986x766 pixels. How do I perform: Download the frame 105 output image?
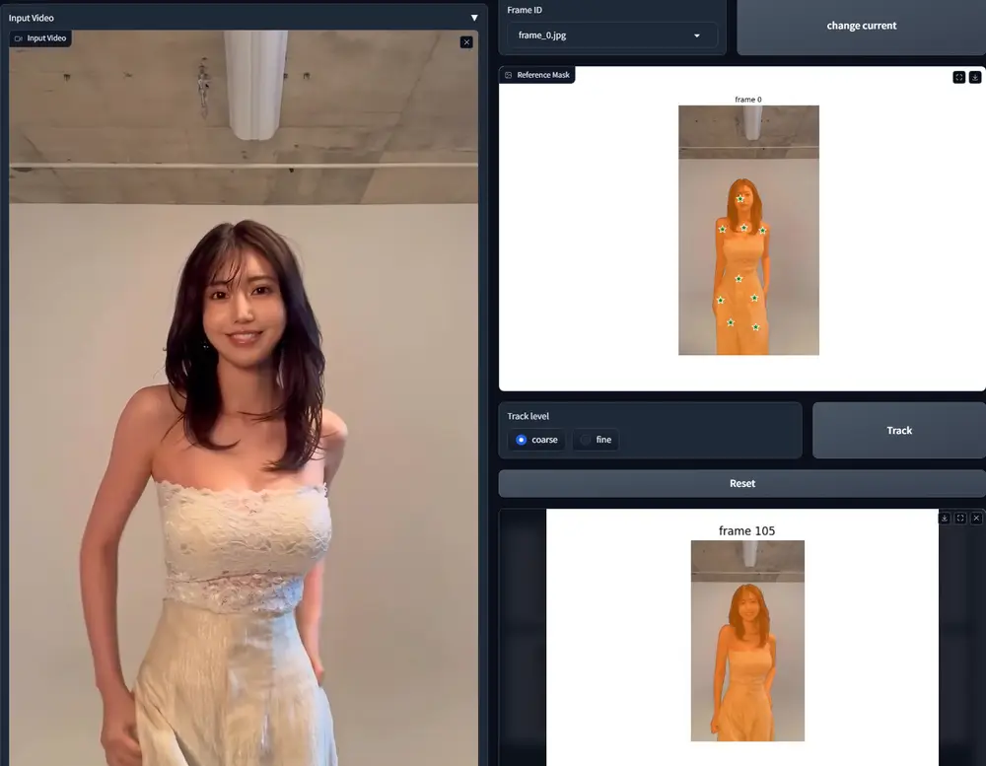(x=945, y=518)
